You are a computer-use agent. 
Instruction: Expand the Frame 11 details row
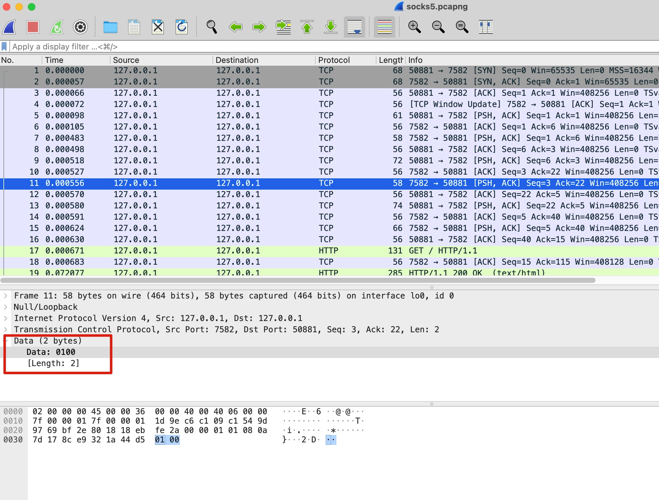(6, 296)
